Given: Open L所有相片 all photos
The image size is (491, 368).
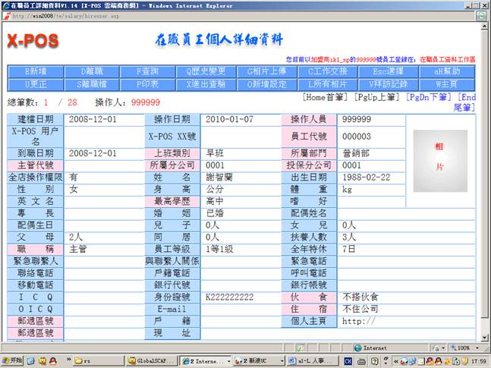Looking at the screenshot, I should pos(328,84).
